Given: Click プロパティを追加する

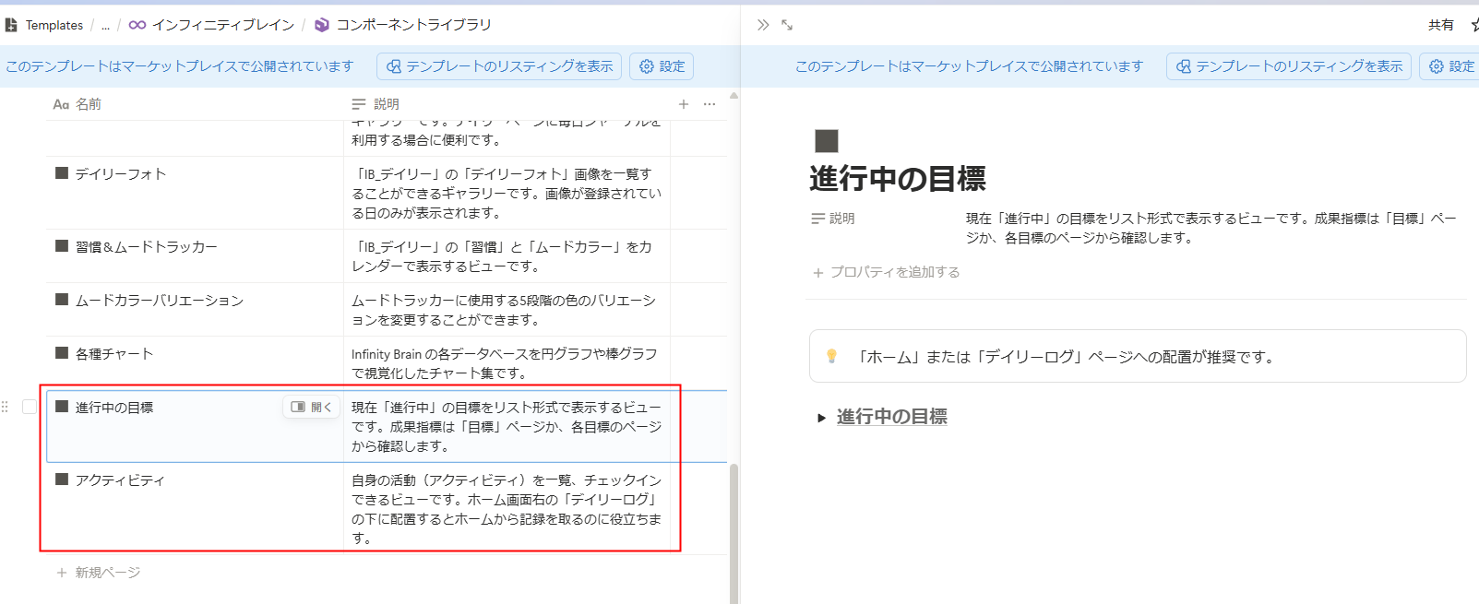Looking at the screenshot, I should coord(887,272).
